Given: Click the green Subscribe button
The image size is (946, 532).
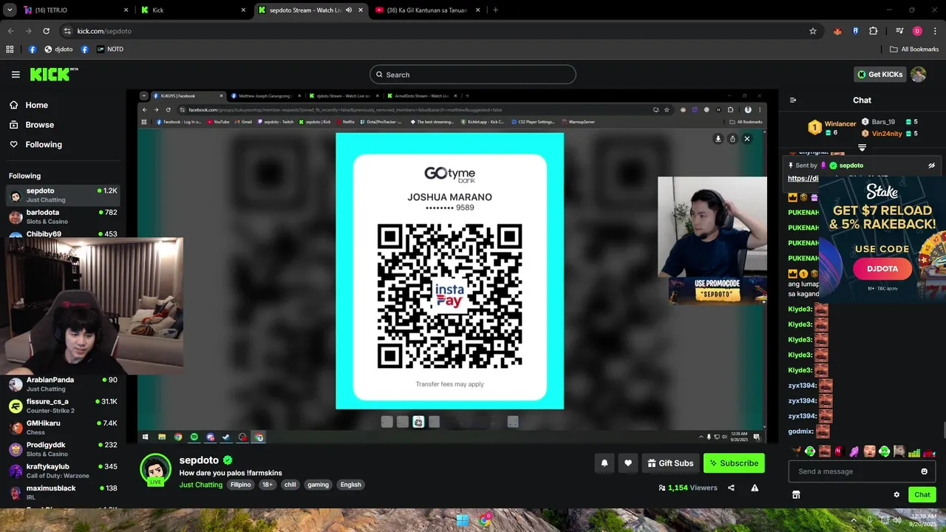Looking at the screenshot, I should click(x=734, y=463).
